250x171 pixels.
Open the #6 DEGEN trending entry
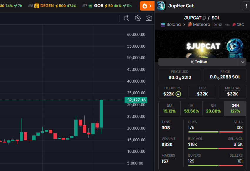point(52,6)
